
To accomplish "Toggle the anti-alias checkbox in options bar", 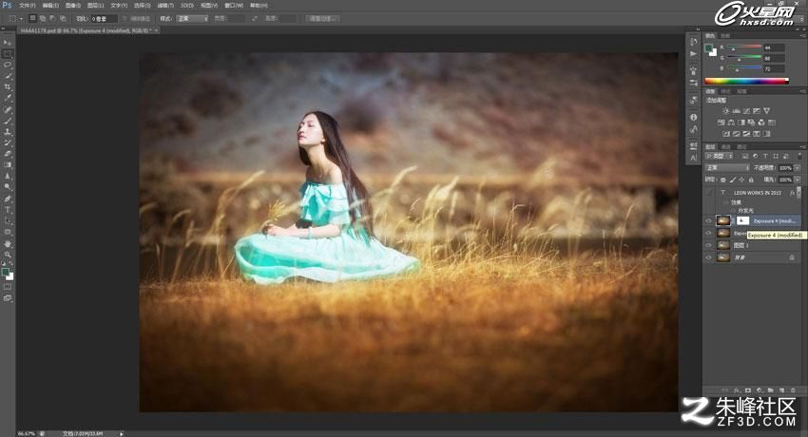I will pos(125,18).
